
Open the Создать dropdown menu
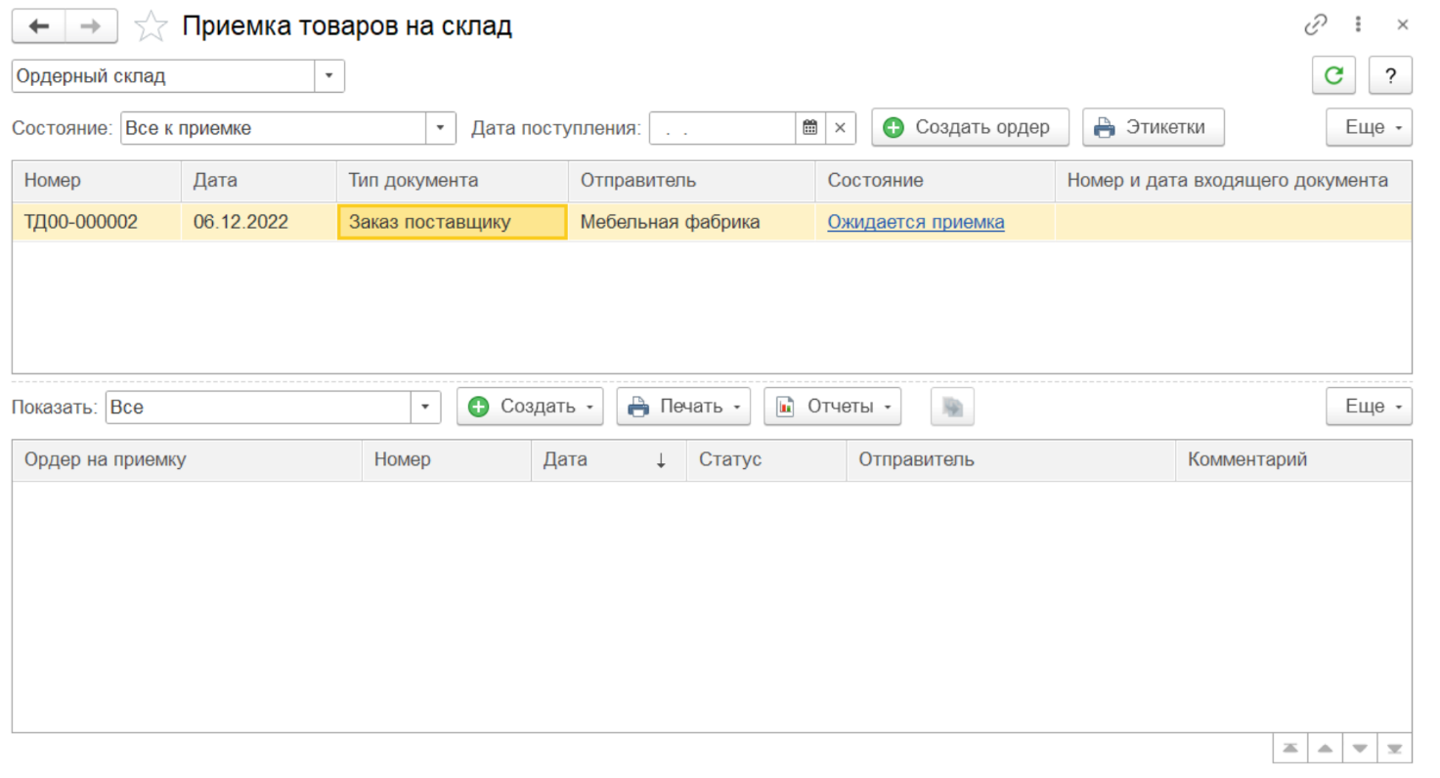pyautogui.click(x=530, y=407)
